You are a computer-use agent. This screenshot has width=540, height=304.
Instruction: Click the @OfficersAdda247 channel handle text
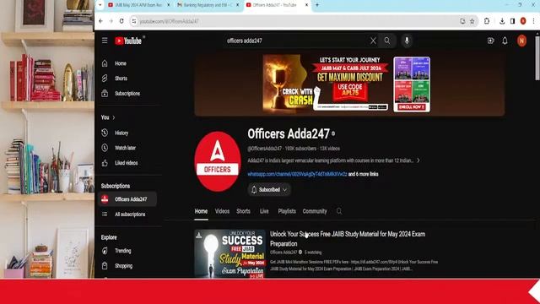tap(264, 149)
